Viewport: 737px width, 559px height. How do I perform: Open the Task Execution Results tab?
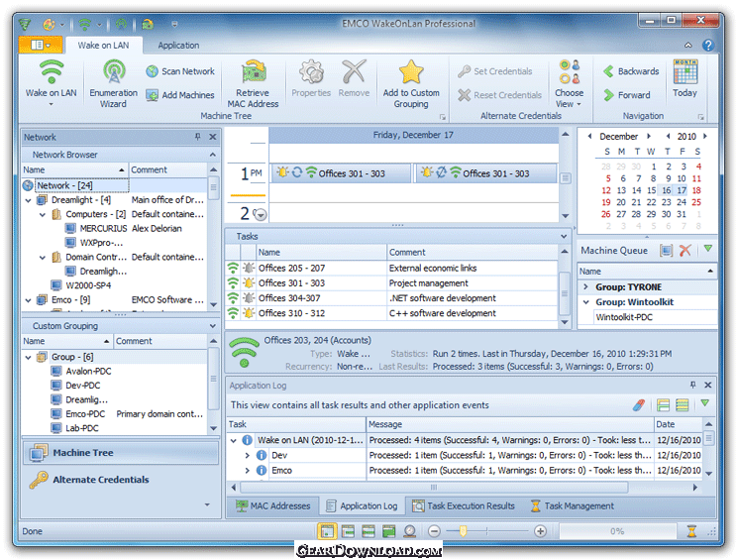tap(464, 505)
